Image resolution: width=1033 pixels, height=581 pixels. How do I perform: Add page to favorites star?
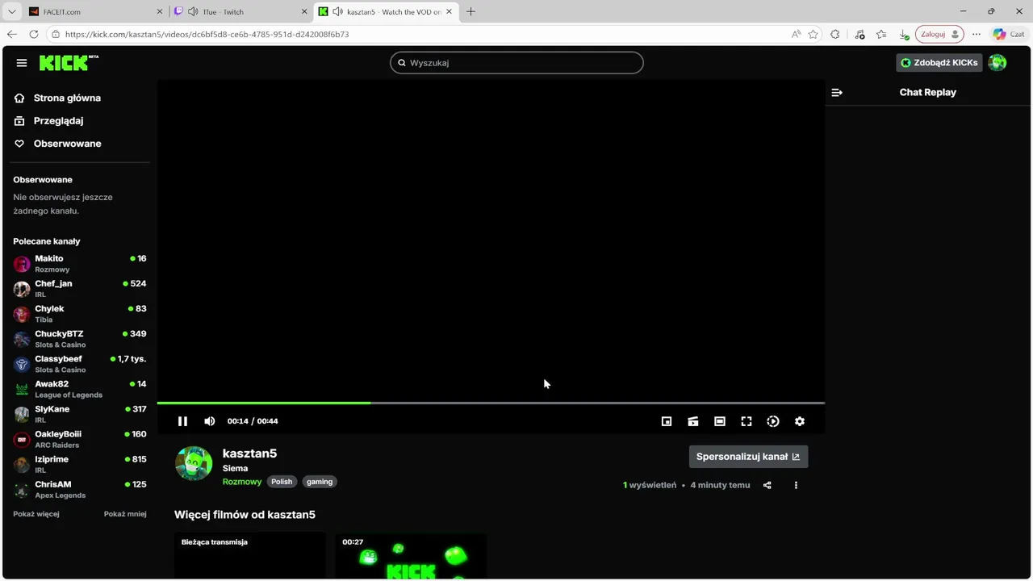click(813, 34)
